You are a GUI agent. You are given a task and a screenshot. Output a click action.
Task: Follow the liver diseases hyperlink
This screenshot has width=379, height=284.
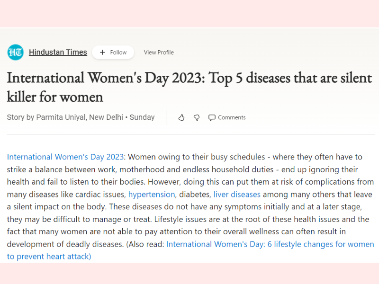tap(237, 195)
